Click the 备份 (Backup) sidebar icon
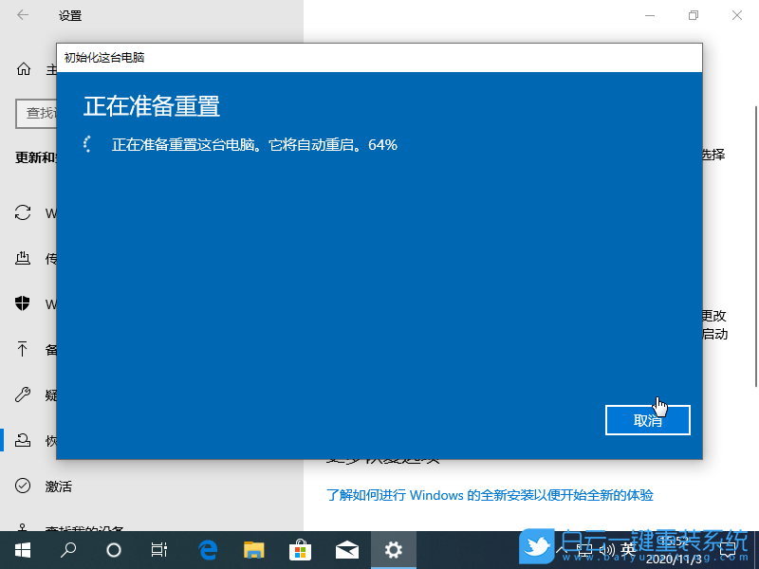 tap(22, 349)
